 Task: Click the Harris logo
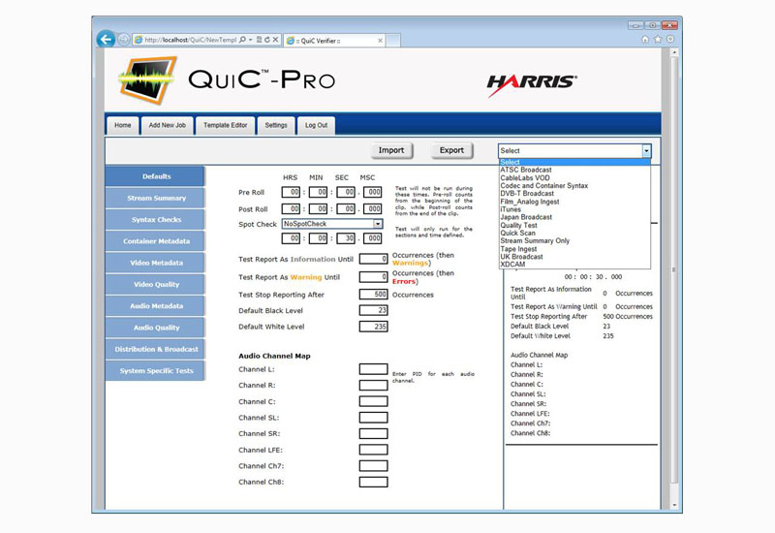[x=532, y=84]
